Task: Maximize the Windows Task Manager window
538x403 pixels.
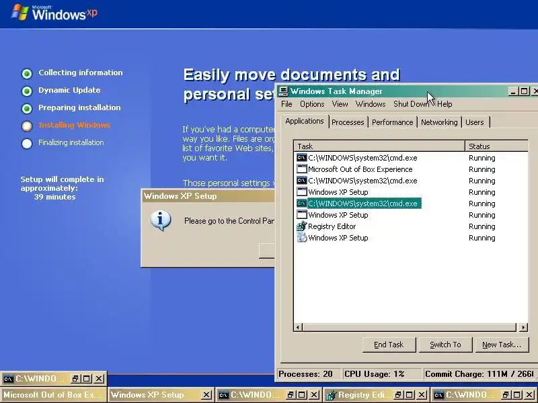Action: (x=524, y=91)
